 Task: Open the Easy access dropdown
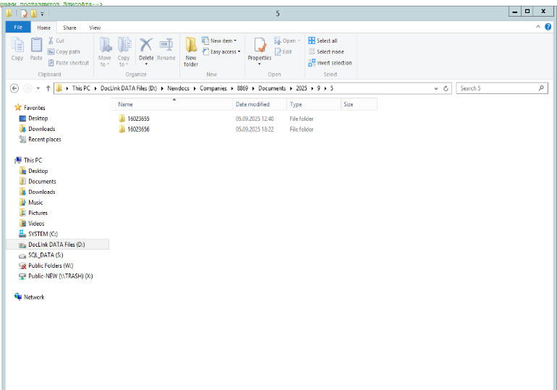click(x=221, y=52)
